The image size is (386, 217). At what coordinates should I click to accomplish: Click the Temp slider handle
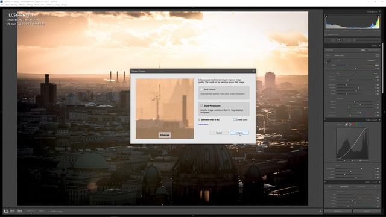[x=347, y=66]
